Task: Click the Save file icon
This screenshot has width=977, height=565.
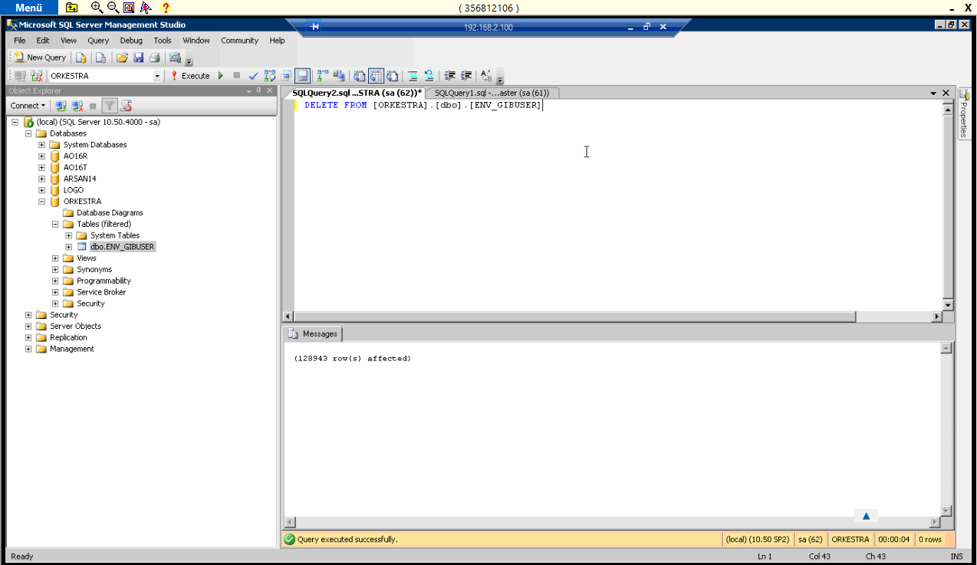Action: coord(139,57)
